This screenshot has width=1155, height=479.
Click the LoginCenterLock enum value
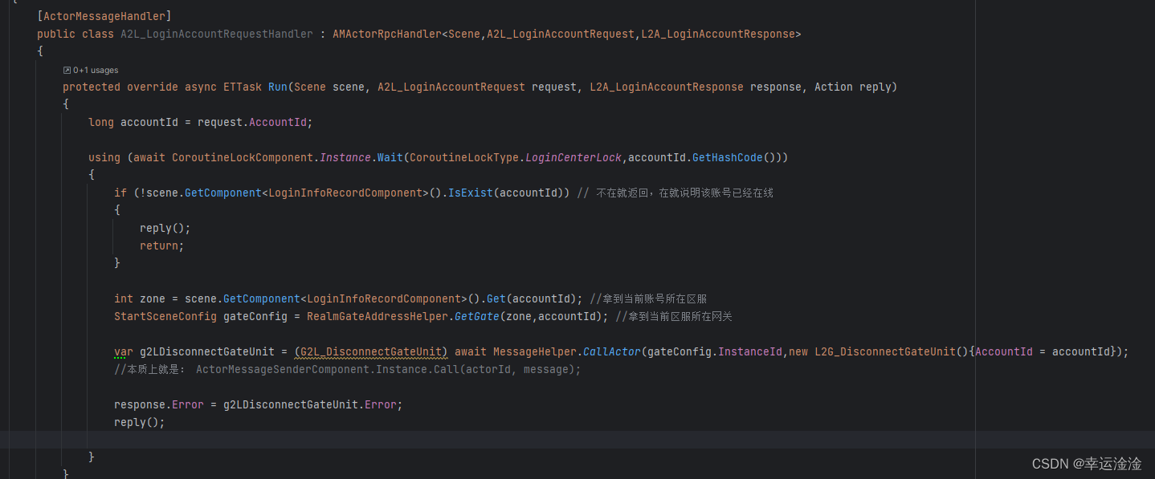(573, 157)
